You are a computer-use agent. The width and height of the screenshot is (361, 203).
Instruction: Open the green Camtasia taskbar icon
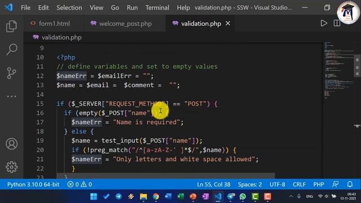pyautogui.click(x=255, y=197)
